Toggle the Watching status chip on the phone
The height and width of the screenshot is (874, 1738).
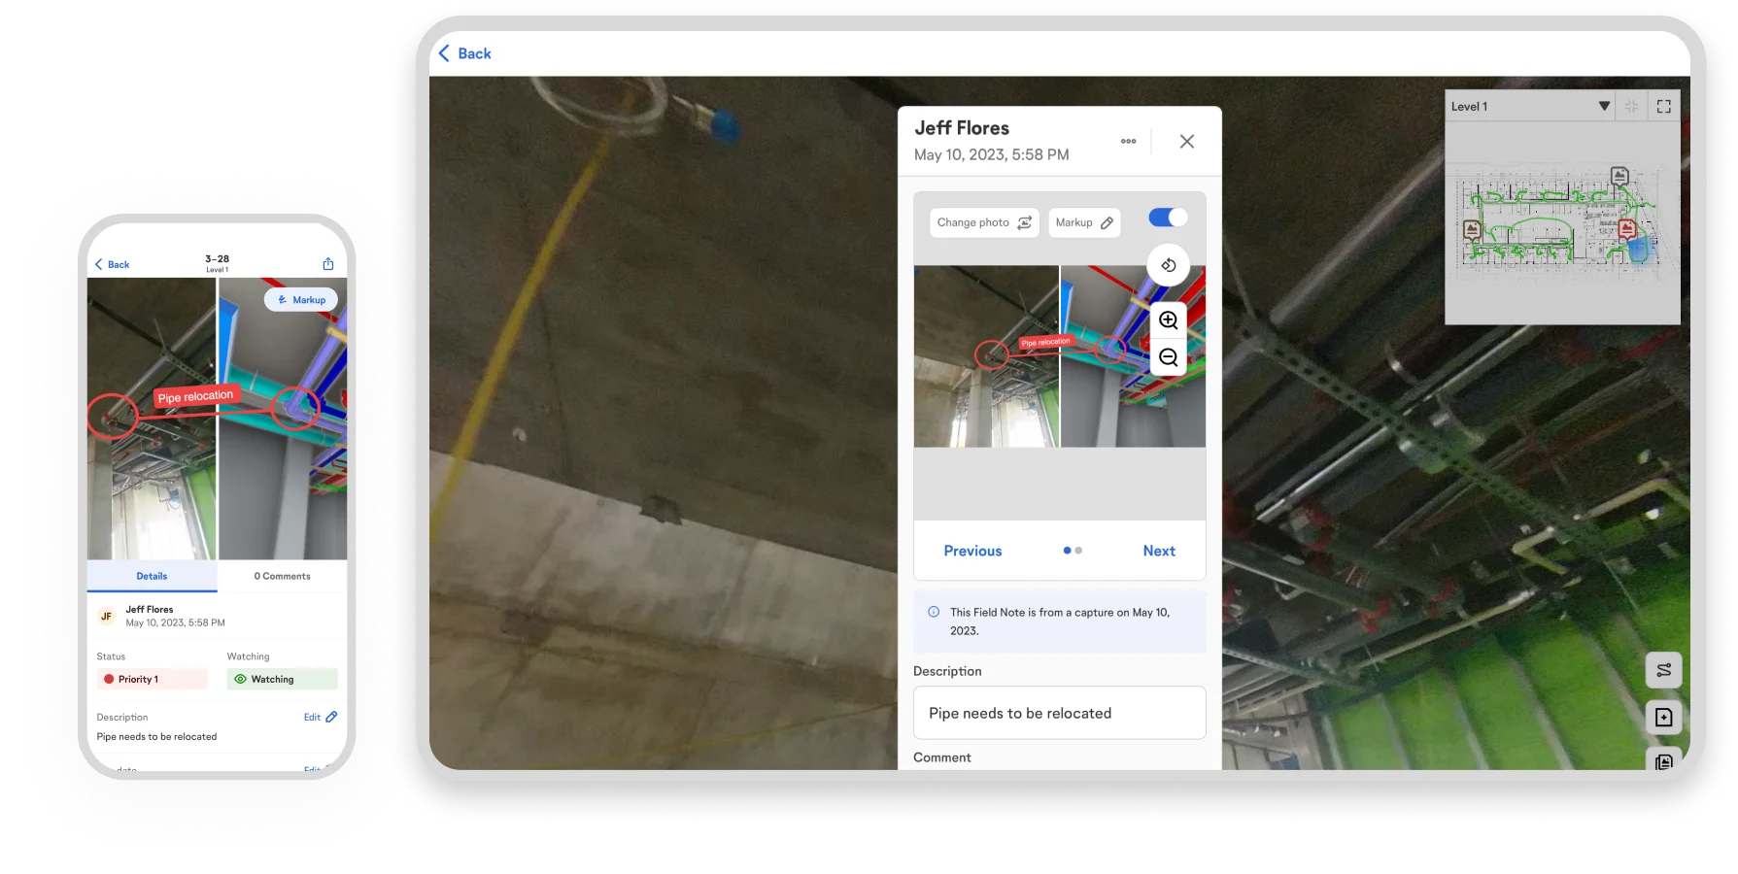click(x=280, y=678)
